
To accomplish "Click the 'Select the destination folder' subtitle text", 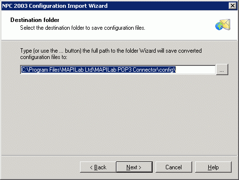I will pyautogui.click(x=82, y=28).
